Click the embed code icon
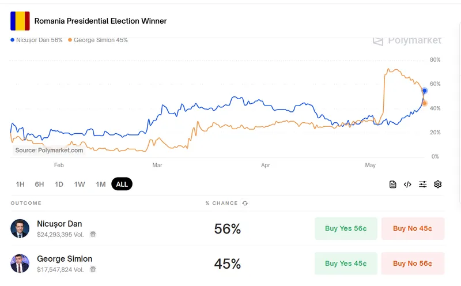The height and width of the screenshot is (286, 461). click(407, 185)
